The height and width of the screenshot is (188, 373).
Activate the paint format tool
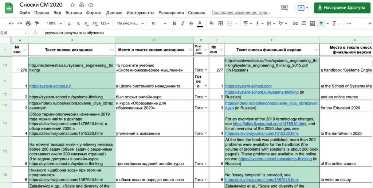(x=37, y=24)
